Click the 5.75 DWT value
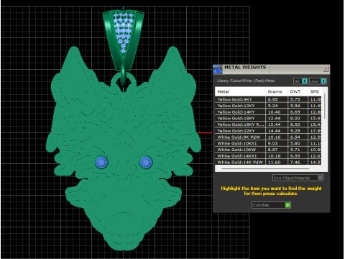 [295, 99]
